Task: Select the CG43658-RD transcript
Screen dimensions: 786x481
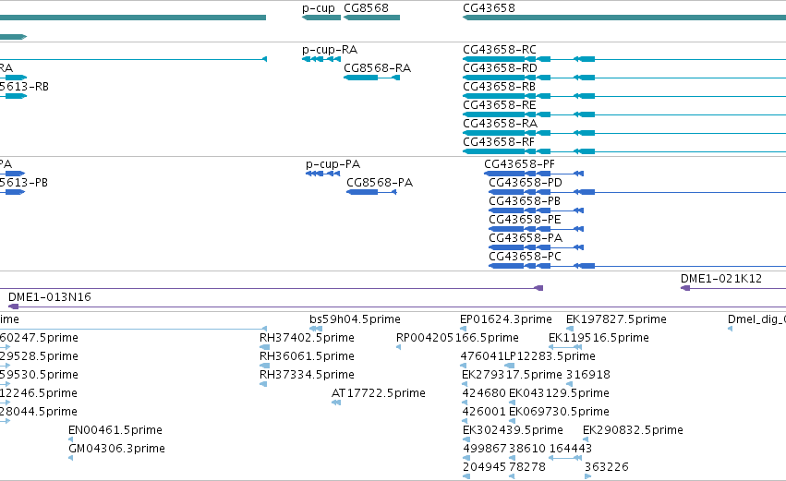Action: 500,68
